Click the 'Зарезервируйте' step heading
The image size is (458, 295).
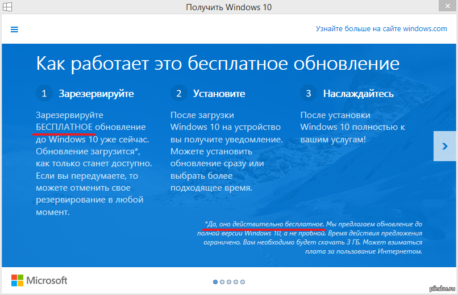96,93
